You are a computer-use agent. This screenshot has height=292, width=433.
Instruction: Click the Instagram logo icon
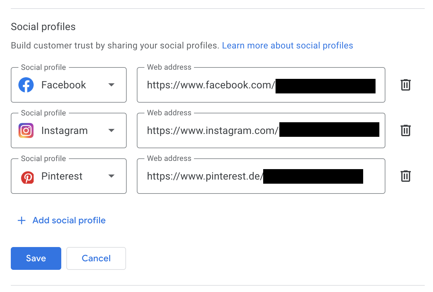[x=26, y=130]
